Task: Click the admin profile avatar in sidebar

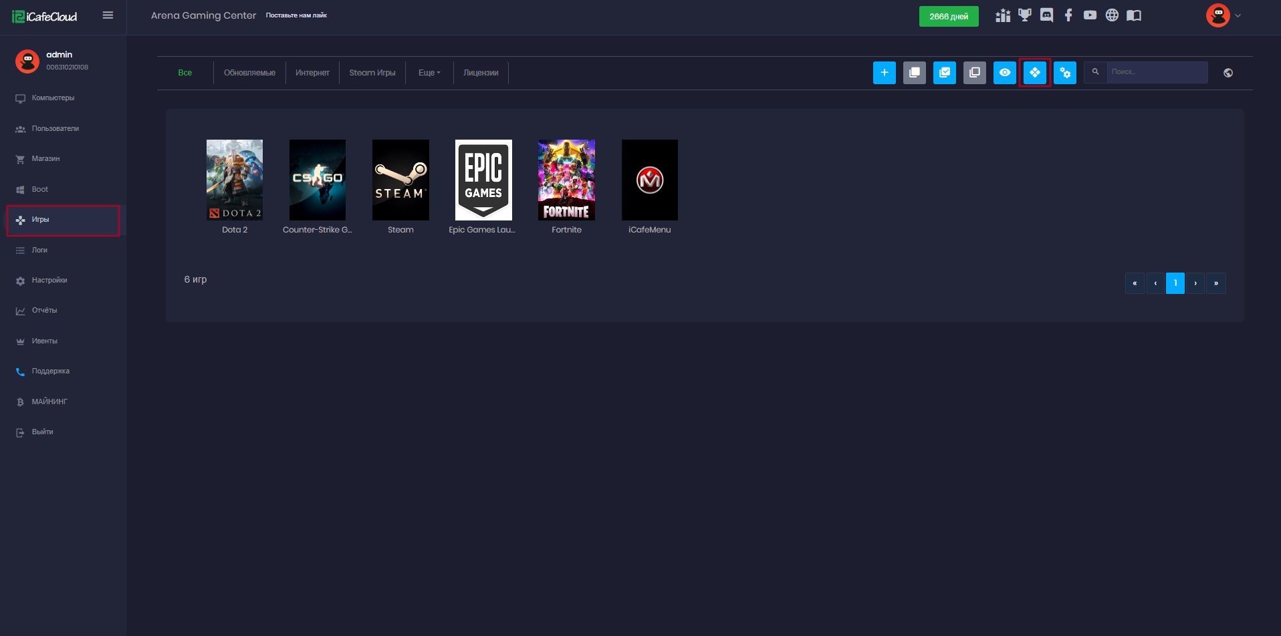Action: [27, 61]
